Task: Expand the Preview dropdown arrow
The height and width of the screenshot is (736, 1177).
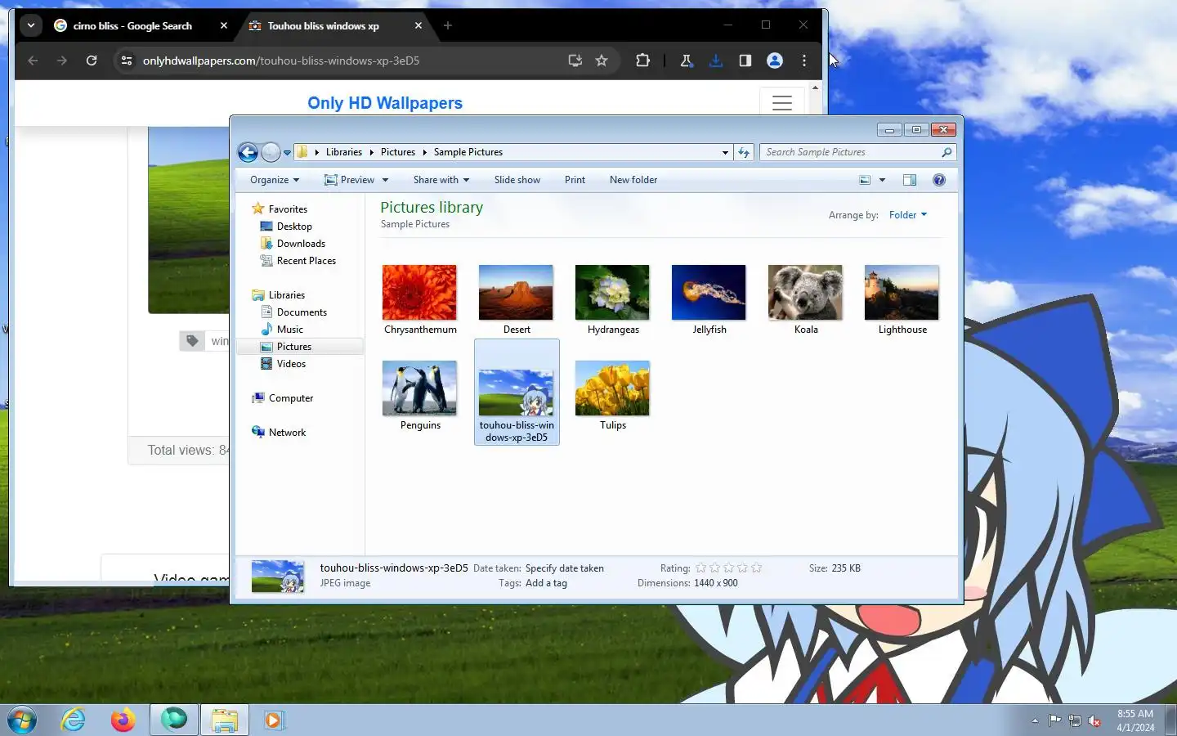Action: point(385,180)
